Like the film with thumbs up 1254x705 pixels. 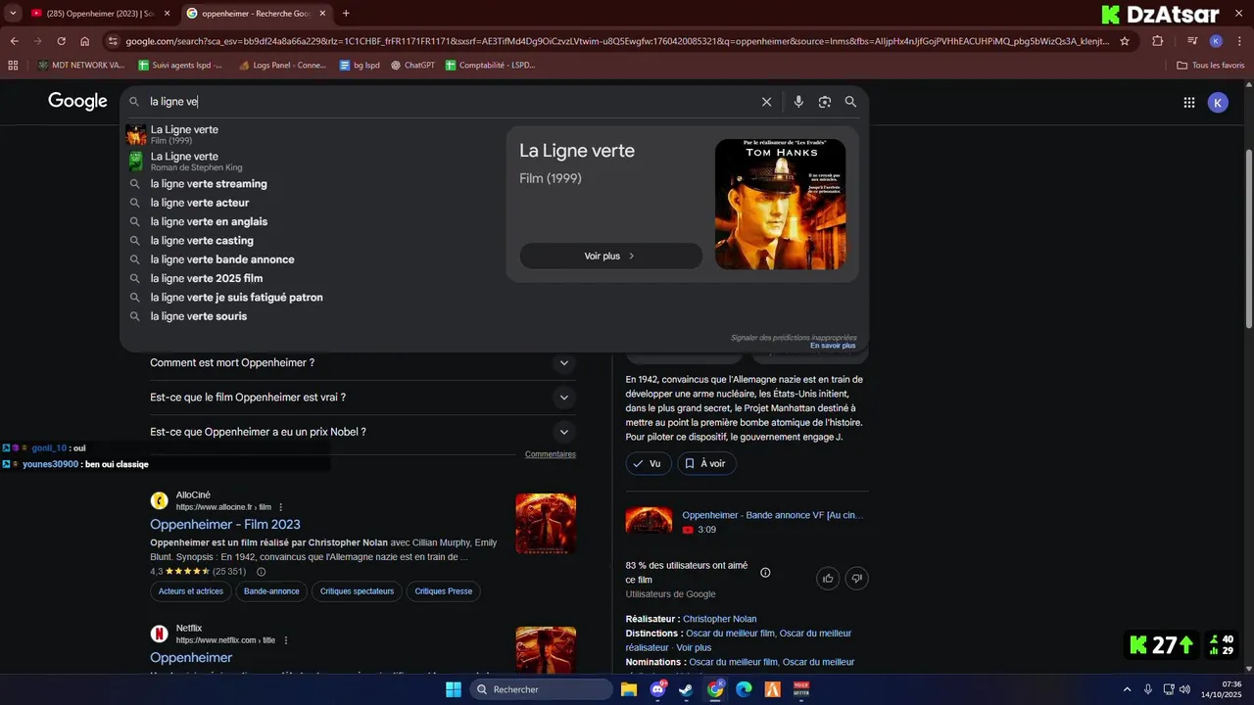pos(828,579)
